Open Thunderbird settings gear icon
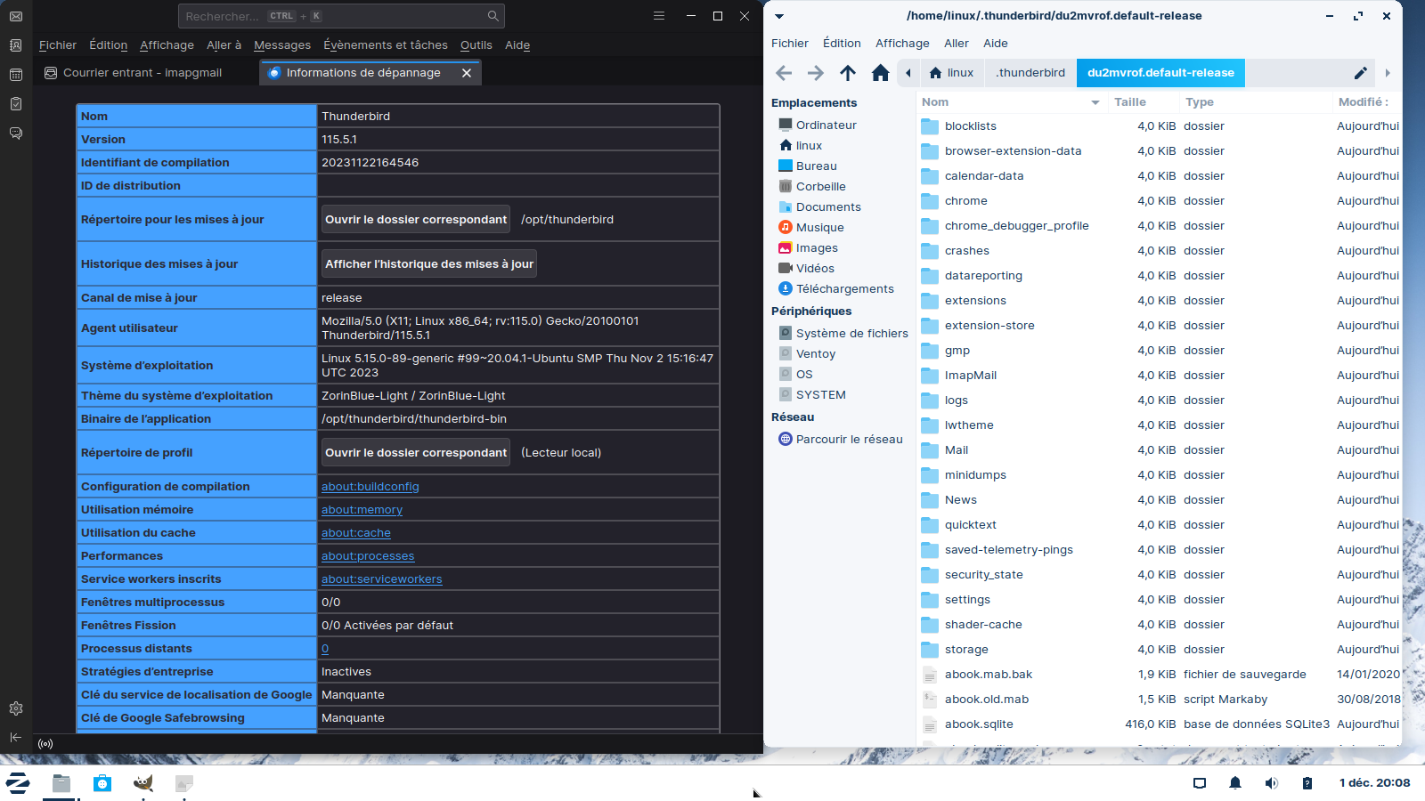This screenshot has height=801, width=1425. click(x=16, y=708)
